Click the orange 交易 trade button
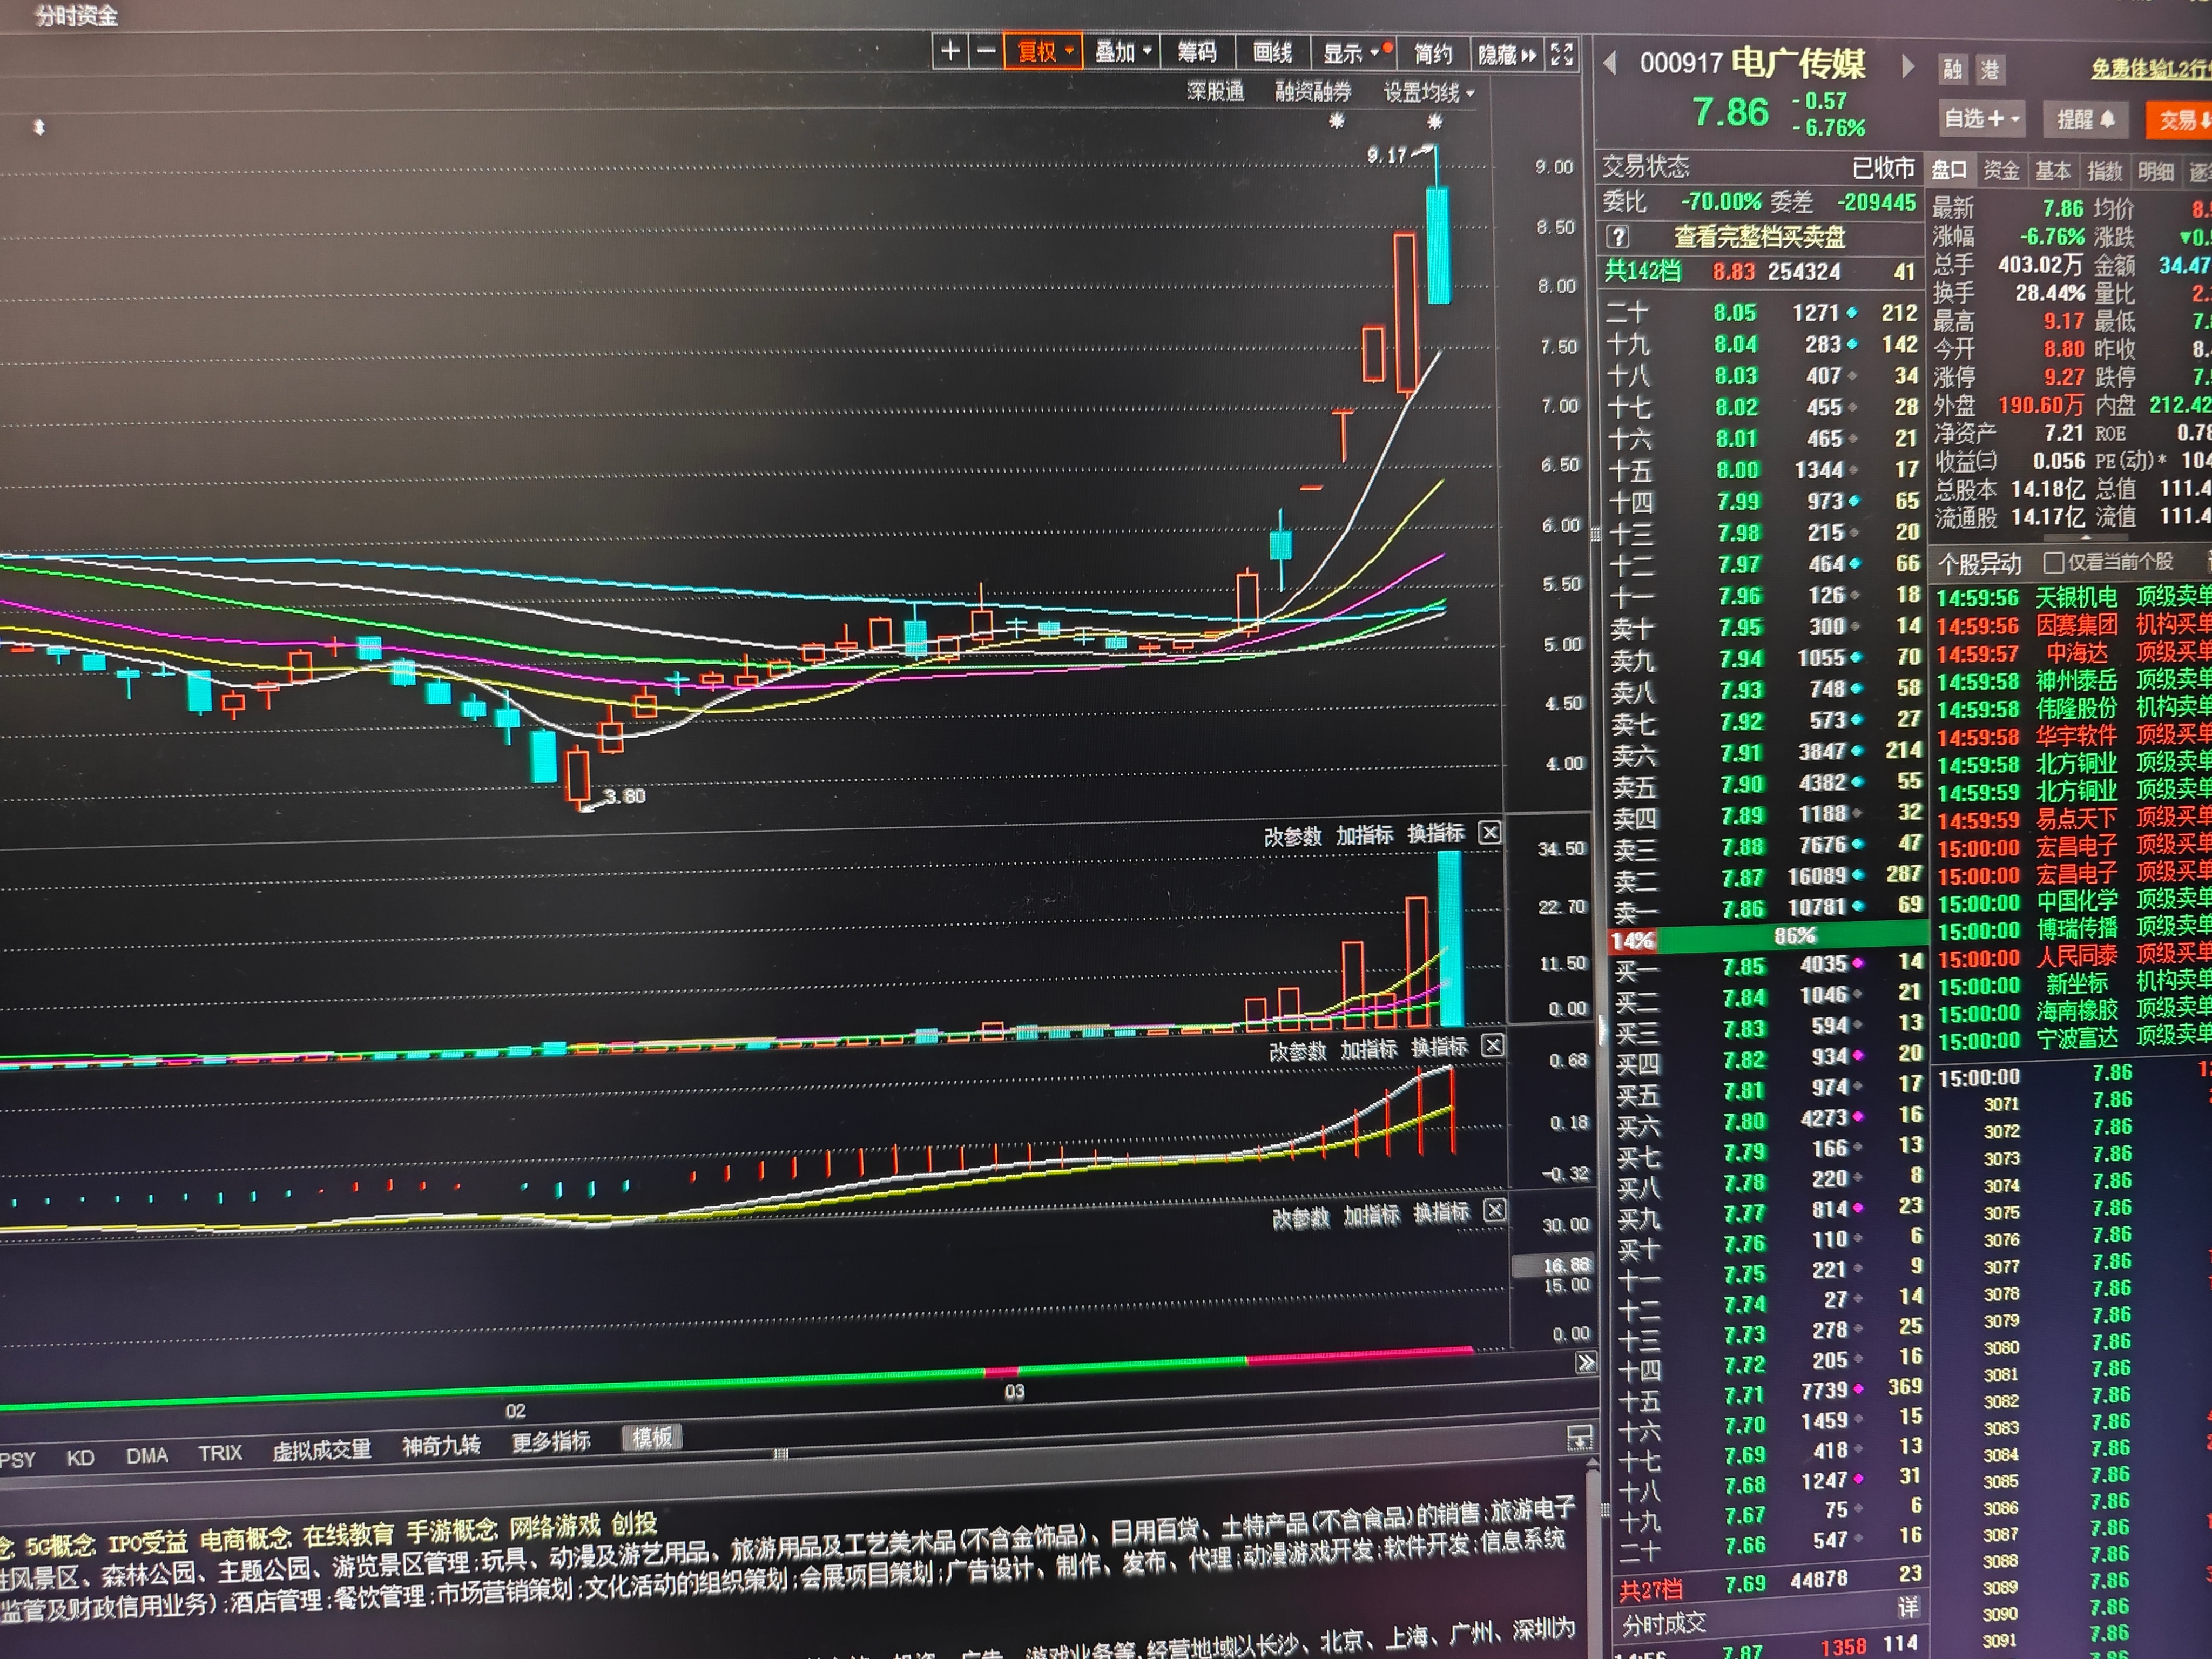The image size is (2212, 1659). coord(2180,121)
